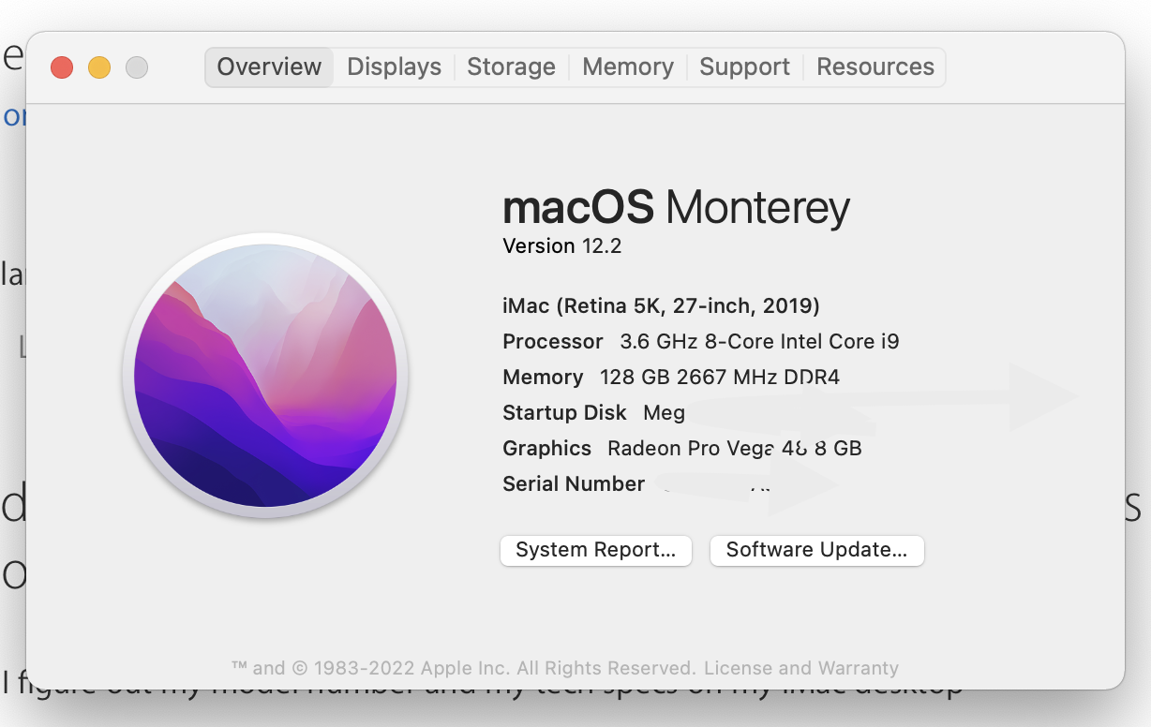Switch to the Overview tab

tap(269, 67)
